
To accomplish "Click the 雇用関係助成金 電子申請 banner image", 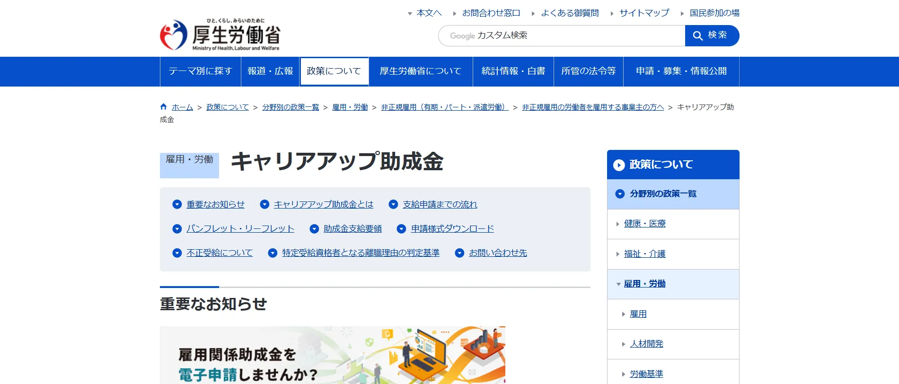I will point(333,355).
